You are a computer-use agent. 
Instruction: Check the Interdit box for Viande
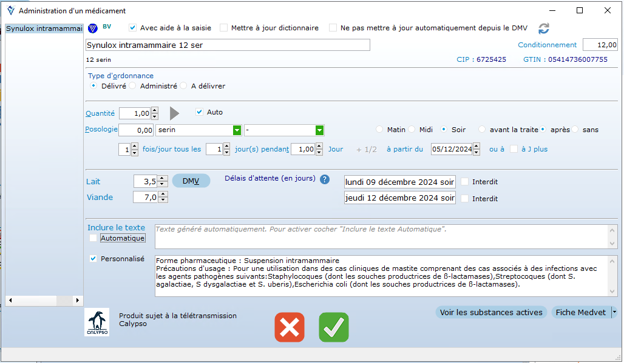coord(464,198)
